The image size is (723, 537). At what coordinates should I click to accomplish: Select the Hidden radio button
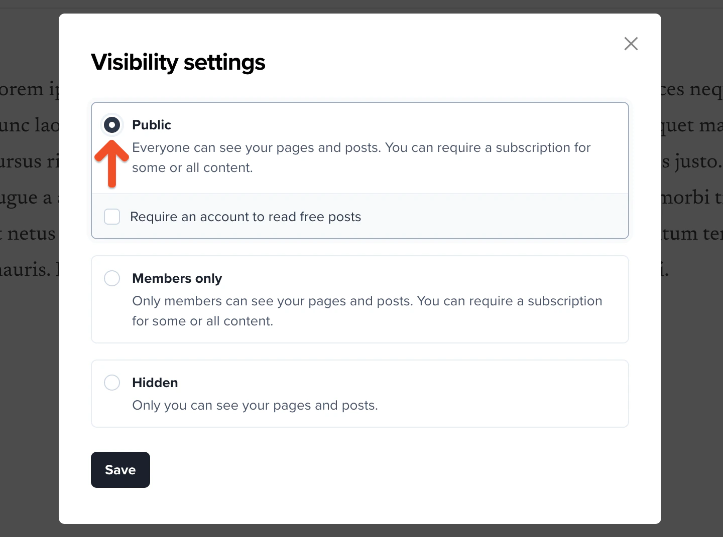(111, 382)
